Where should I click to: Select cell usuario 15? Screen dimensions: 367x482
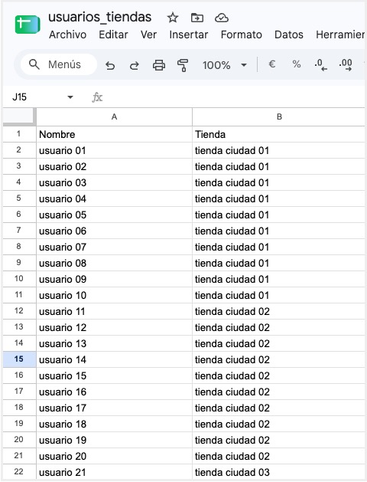click(115, 375)
